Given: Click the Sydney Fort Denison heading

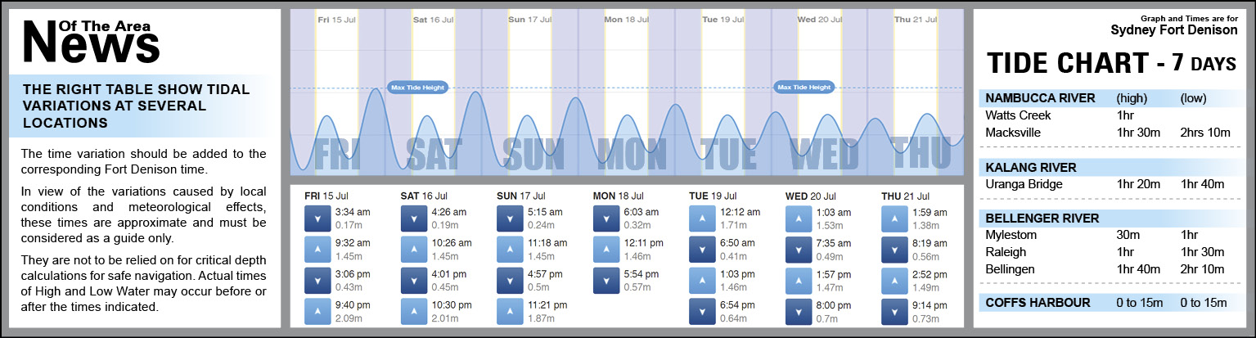Looking at the screenshot, I should [x=1173, y=30].
